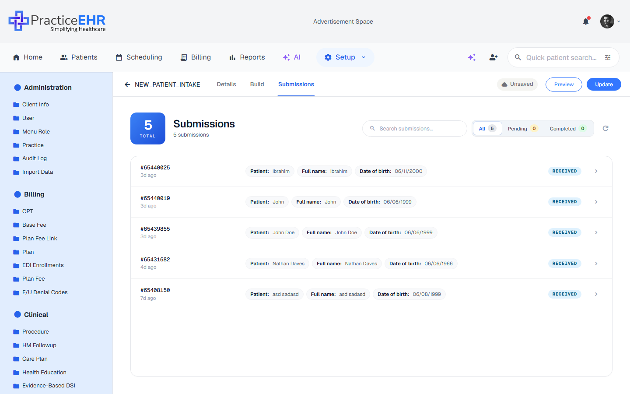Image resolution: width=630 pixels, height=394 pixels.
Task: Open the F/U Denial Codes folder
Action: click(40, 292)
